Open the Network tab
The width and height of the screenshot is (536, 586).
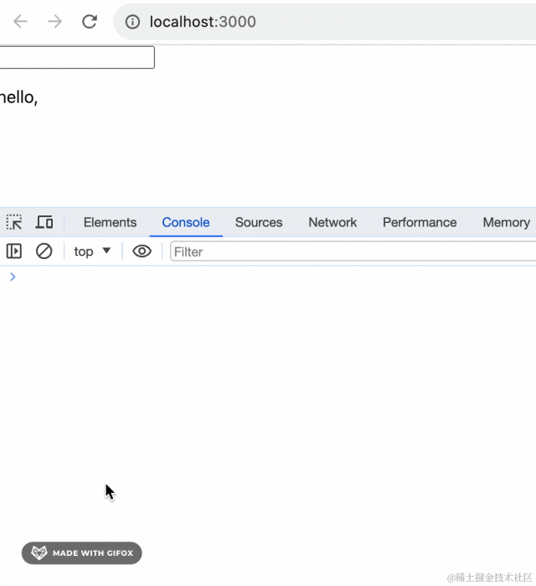click(x=332, y=222)
